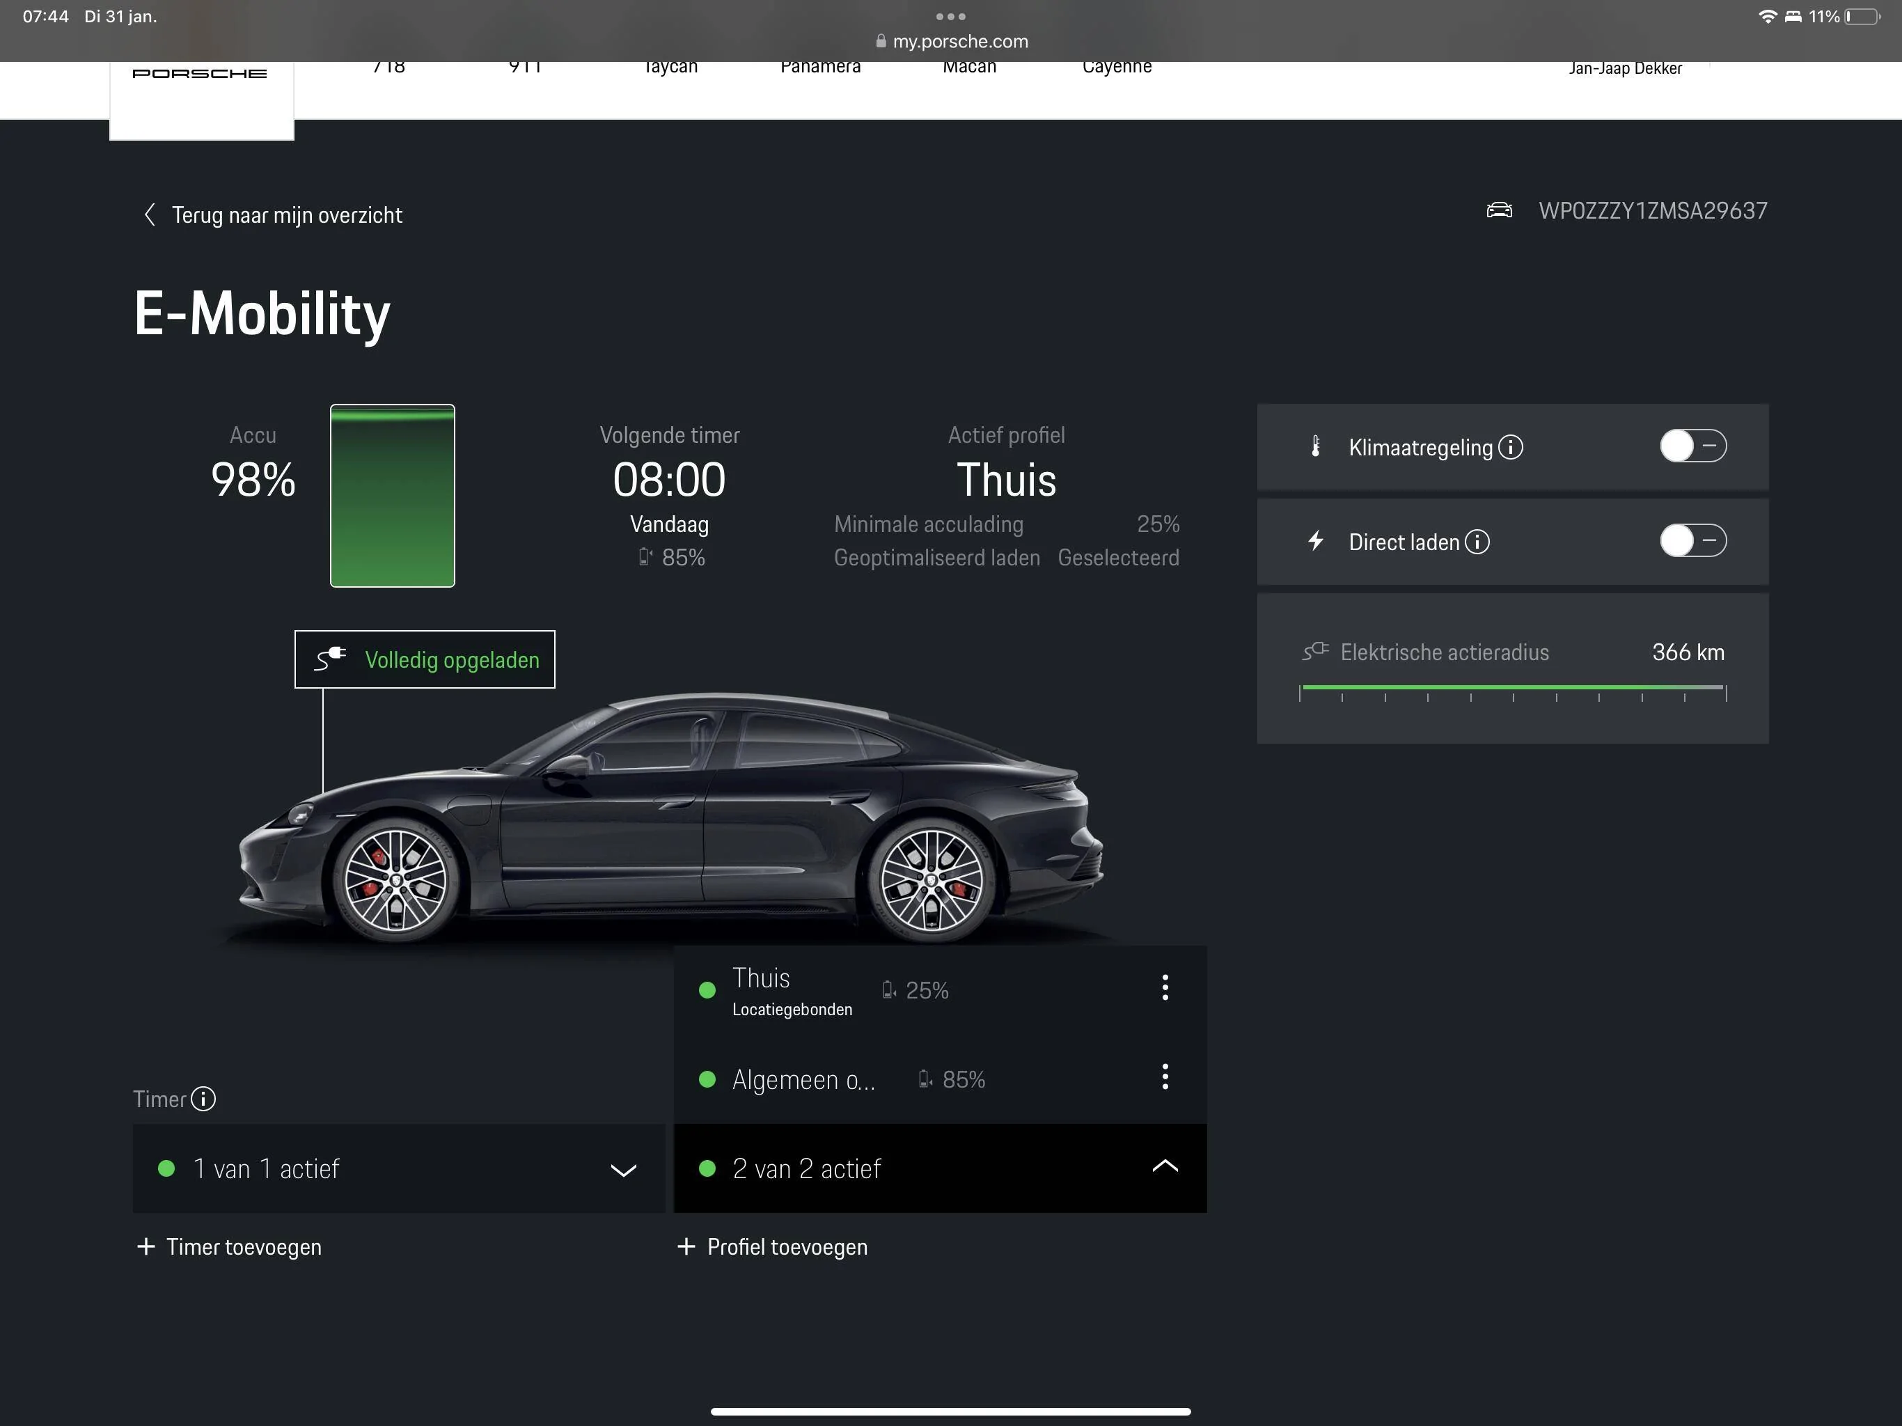Click the Geoptimaliseerd laden label

tap(936, 557)
